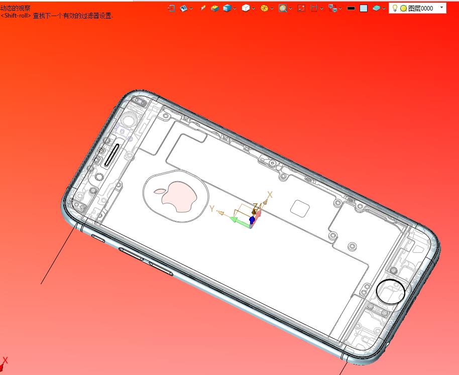Click the yellow-top box icon
This screenshot has width=459, height=375.
(x=215, y=8)
